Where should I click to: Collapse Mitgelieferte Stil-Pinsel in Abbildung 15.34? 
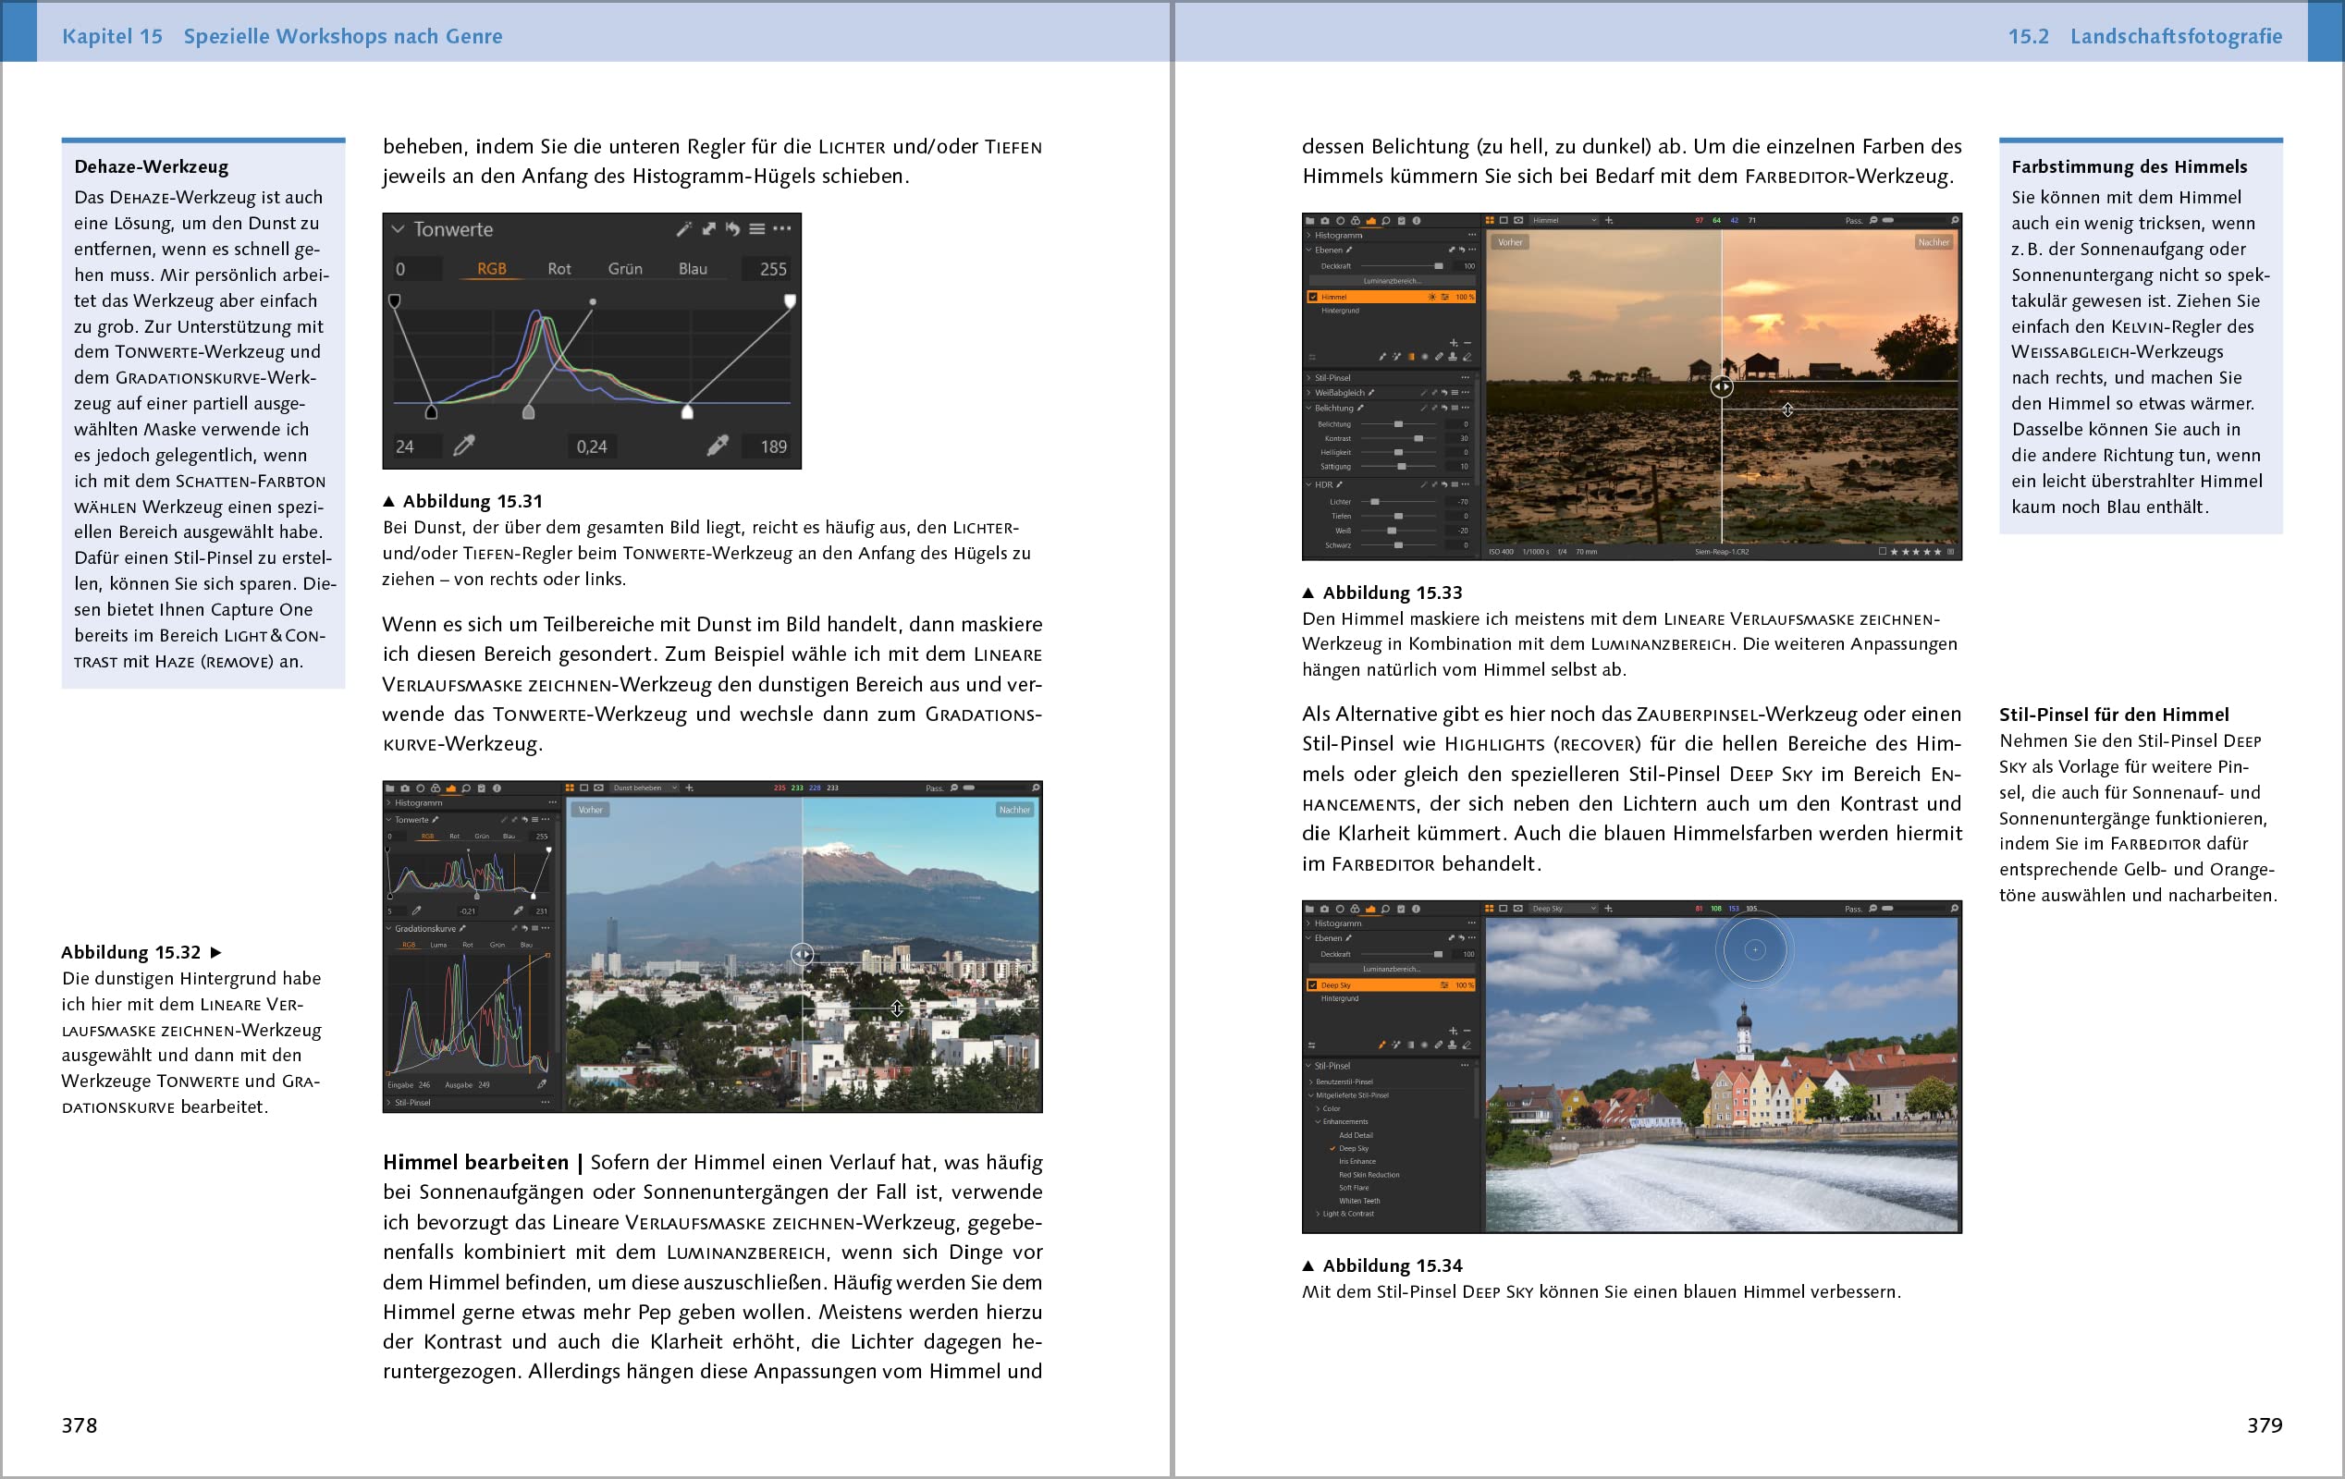(x=1311, y=1095)
